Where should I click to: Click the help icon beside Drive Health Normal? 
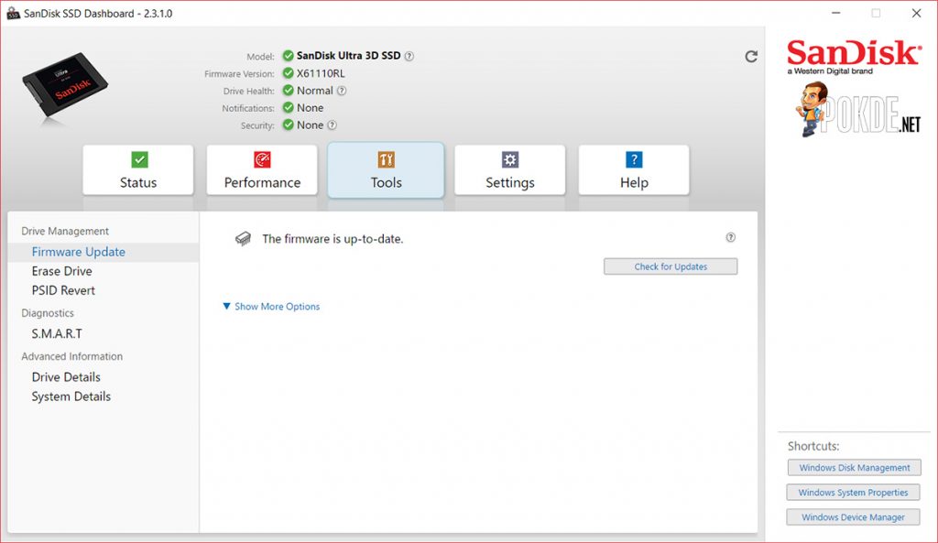point(342,91)
